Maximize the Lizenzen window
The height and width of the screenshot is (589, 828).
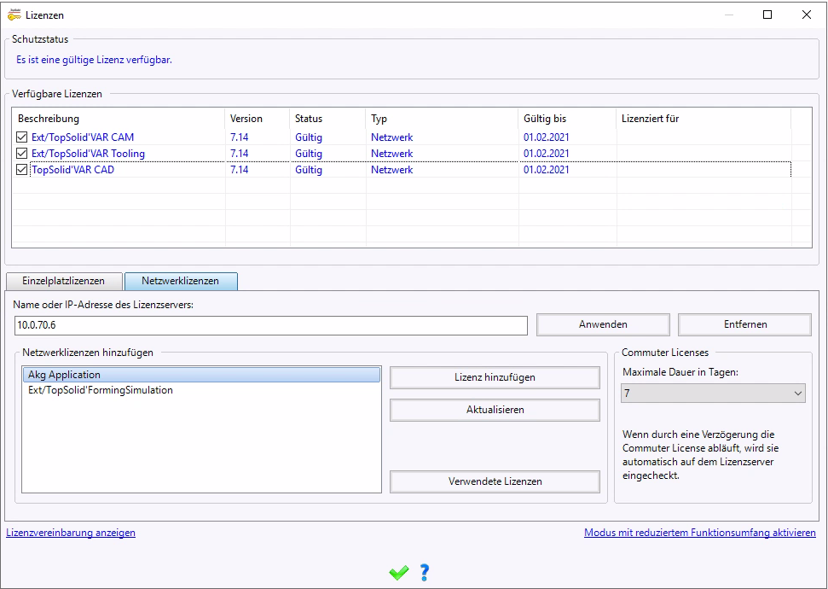(x=767, y=15)
